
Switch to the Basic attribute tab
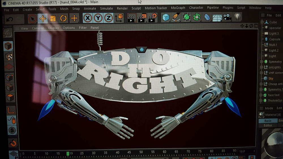point(268,121)
